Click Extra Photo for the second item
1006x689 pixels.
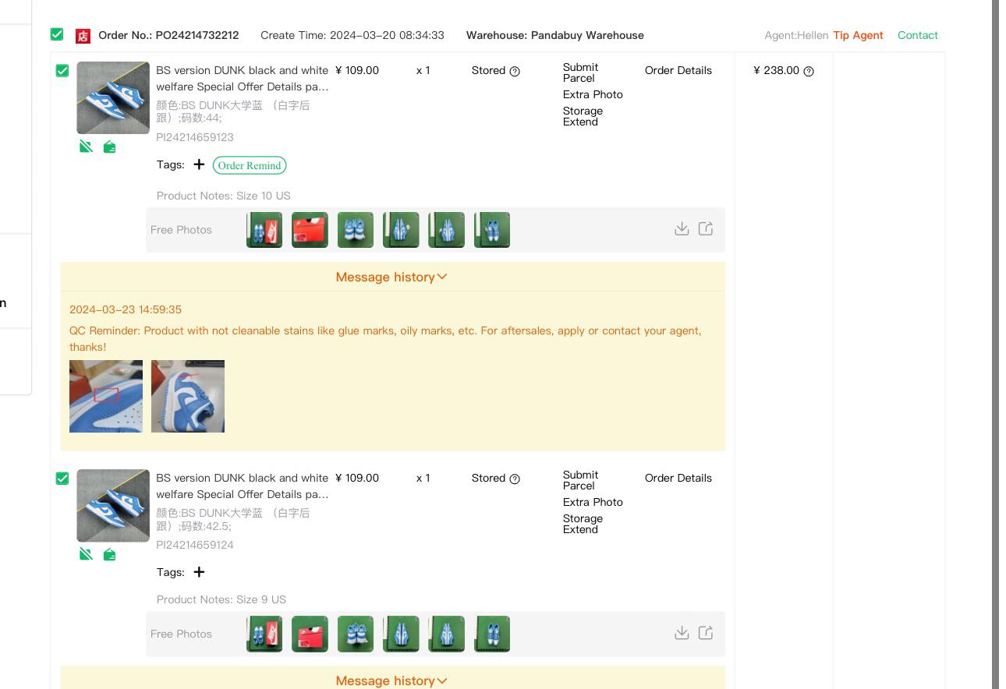(x=593, y=502)
